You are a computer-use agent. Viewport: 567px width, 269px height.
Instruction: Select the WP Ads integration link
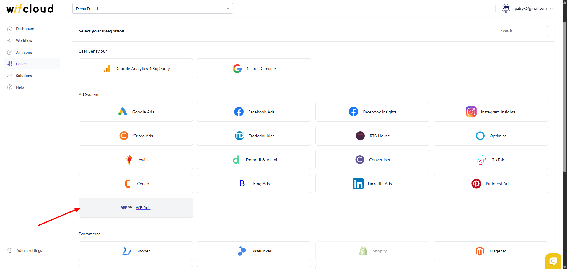coord(143,208)
